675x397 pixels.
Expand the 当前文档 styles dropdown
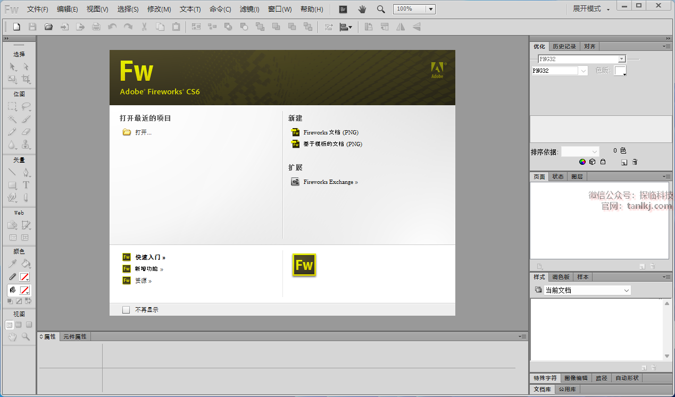(x=627, y=291)
